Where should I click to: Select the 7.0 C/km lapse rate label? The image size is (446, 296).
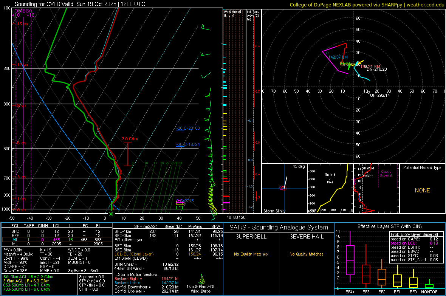coord(130,139)
